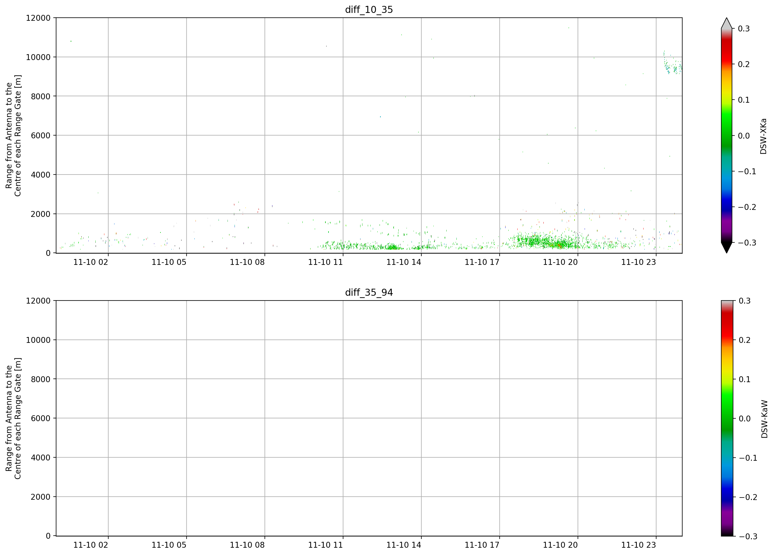Viewport: 774px width, 555px height.
Task: Click the 6000 y-tick of diff_35_94 plot
Action: (41, 418)
